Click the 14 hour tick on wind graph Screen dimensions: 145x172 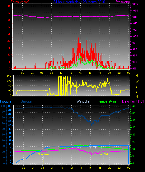(x=80, y=73)
